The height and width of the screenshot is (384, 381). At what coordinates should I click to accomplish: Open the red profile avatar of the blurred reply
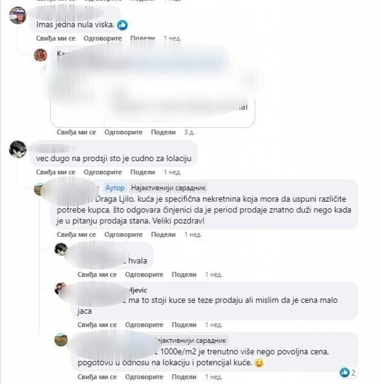(x=40, y=55)
